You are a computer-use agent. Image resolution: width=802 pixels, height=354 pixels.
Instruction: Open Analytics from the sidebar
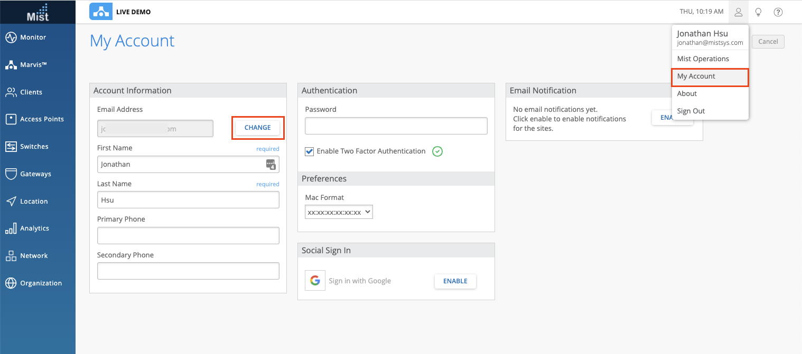click(34, 228)
